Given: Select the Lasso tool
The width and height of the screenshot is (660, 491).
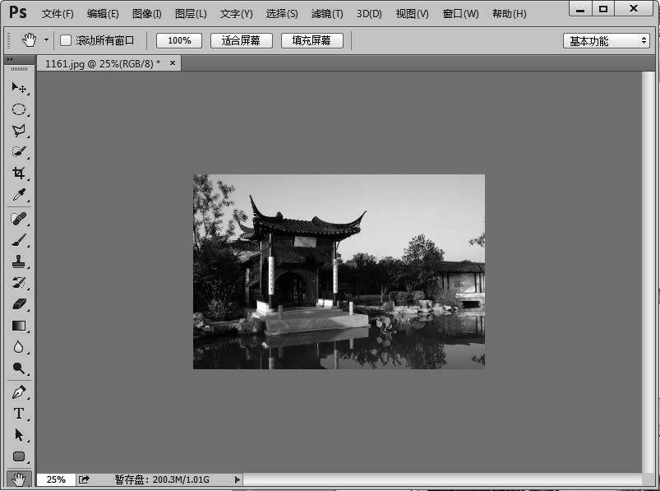Looking at the screenshot, I should point(18,131).
